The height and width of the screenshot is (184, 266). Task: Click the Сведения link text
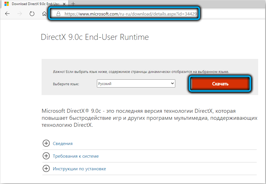pos(63,143)
